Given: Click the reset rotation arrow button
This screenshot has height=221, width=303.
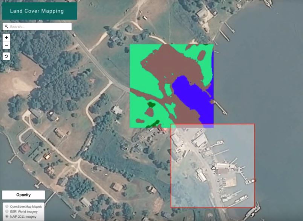Looking at the screenshot, I should coord(6,56).
